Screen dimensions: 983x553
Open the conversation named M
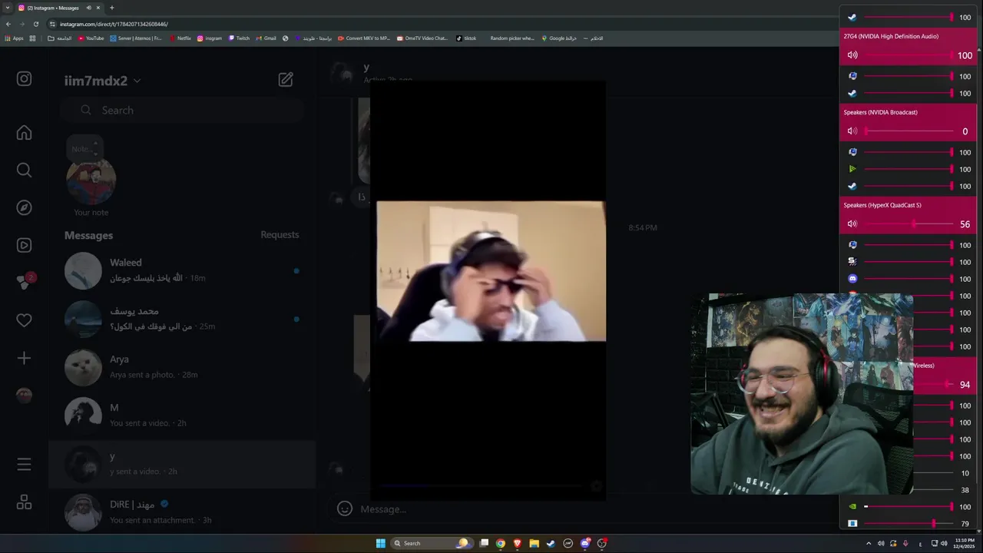[x=182, y=416]
